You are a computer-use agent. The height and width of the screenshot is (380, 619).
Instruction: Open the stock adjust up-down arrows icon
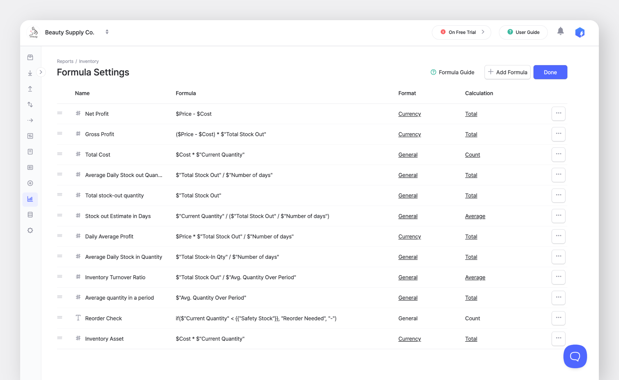point(30,105)
